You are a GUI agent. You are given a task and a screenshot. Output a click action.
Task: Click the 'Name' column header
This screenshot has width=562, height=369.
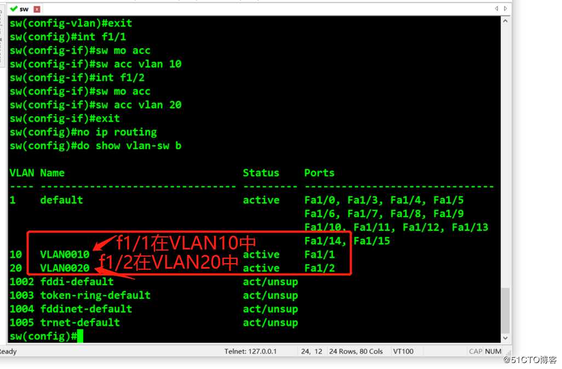tap(53, 173)
